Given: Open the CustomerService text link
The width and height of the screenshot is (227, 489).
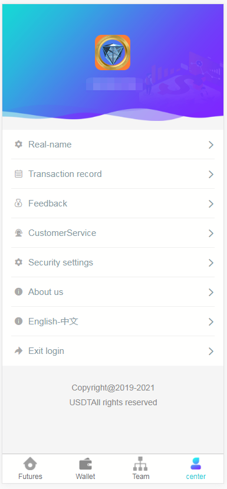Looking at the screenshot, I should tap(62, 233).
